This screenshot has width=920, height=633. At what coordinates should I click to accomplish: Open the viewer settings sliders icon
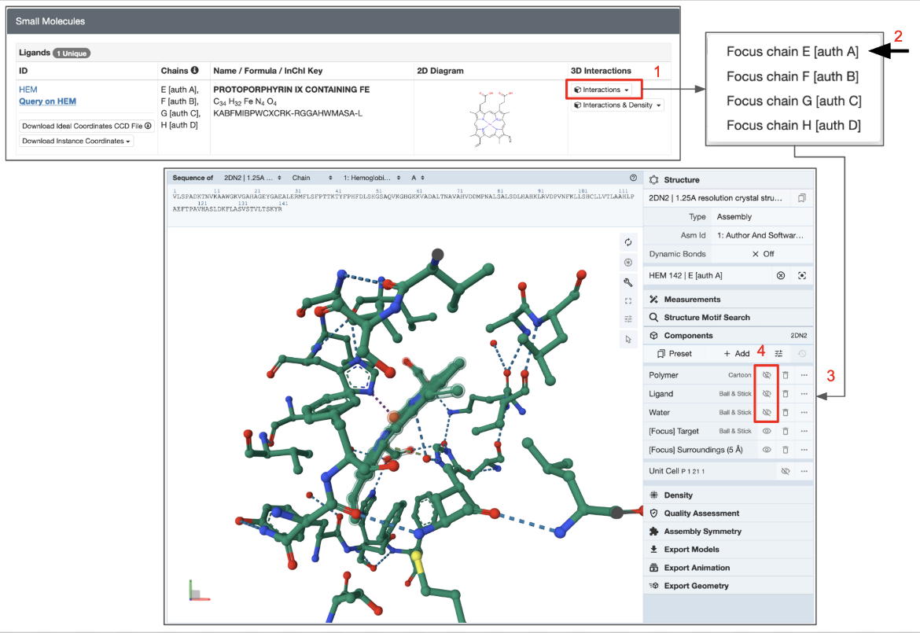pos(627,319)
